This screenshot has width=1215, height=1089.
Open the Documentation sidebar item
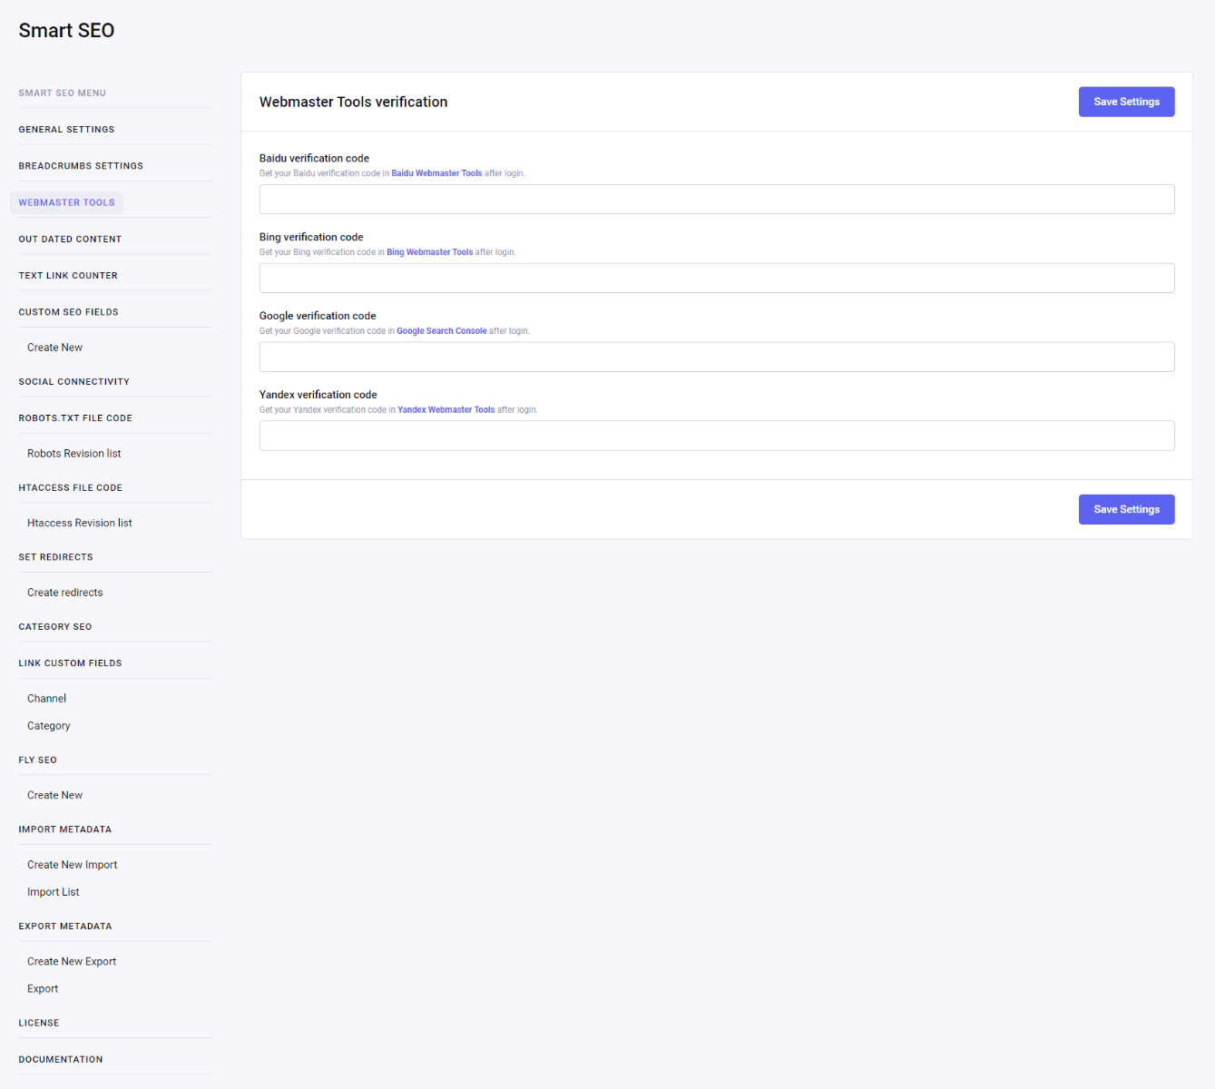[x=60, y=1060]
